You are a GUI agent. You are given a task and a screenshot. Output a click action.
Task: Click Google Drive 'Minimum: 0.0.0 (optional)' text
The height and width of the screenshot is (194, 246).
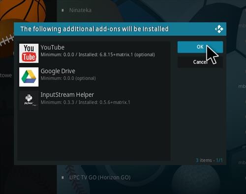[x=68, y=78]
